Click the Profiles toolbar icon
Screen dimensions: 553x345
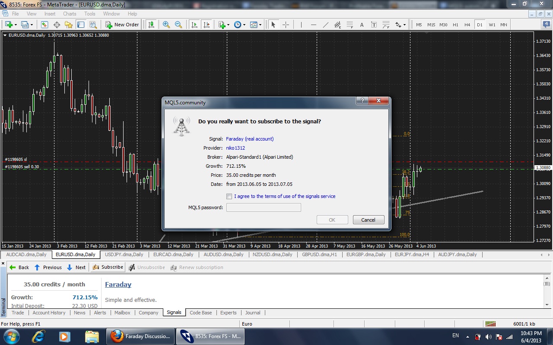point(25,25)
